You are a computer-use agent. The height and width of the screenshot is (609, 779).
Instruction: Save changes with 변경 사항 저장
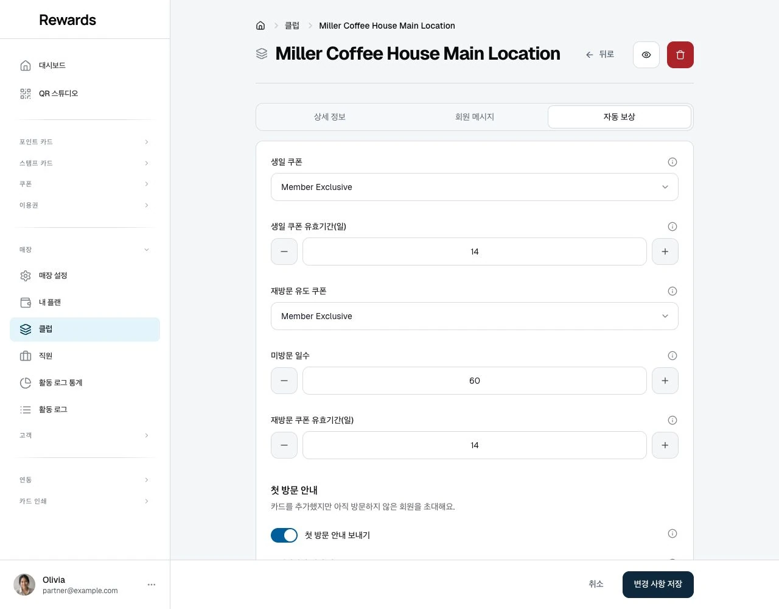tap(658, 585)
